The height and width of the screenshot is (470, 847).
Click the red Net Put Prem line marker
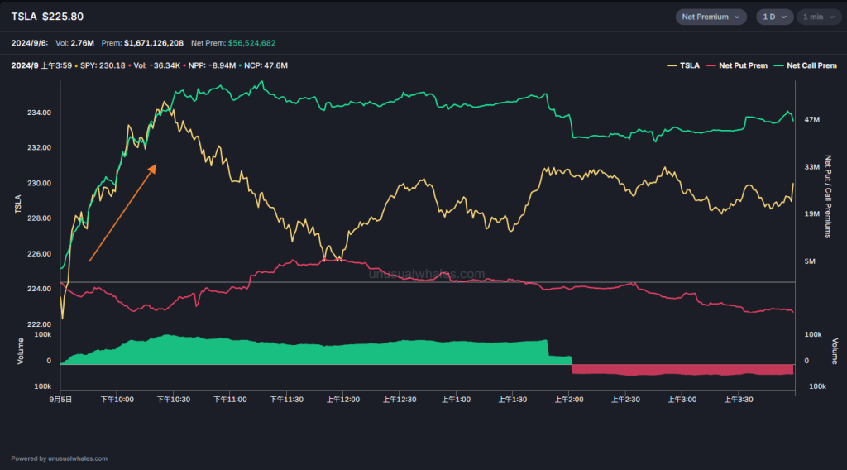(x=712, y=65)
